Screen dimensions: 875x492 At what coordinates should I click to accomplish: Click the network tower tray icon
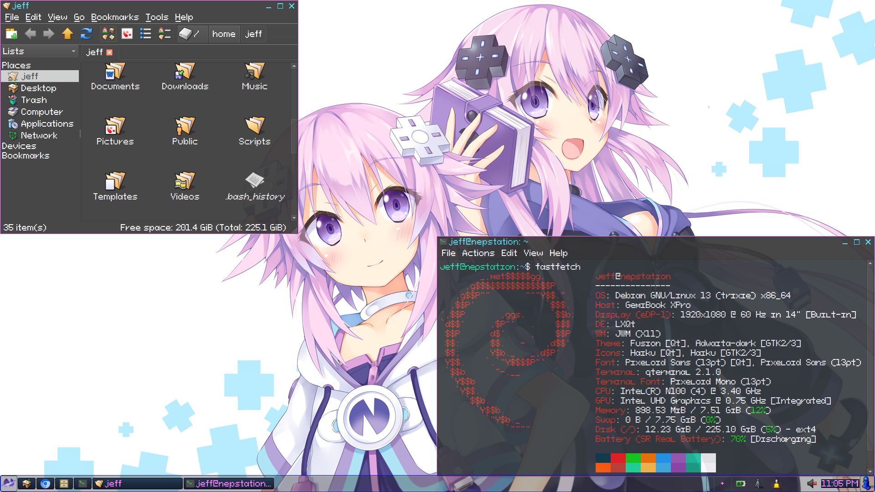click(x=758, y=484)
